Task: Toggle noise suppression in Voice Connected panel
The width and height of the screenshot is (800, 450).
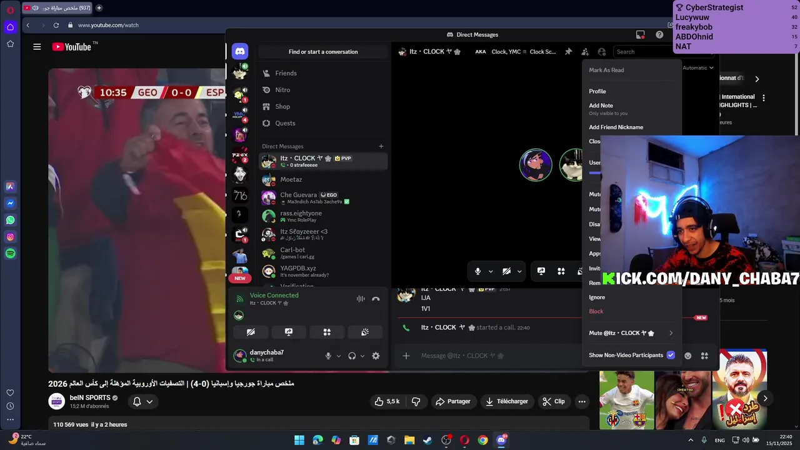Action: point(361,299)
